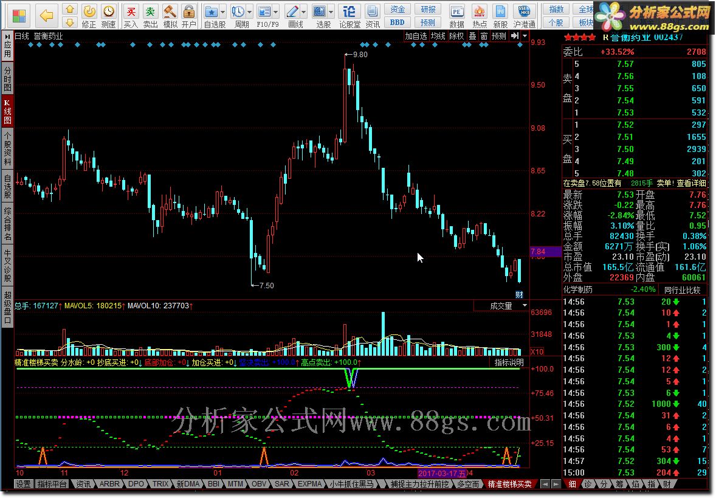Toggle the 预测 forecast option in chart header

499,36
